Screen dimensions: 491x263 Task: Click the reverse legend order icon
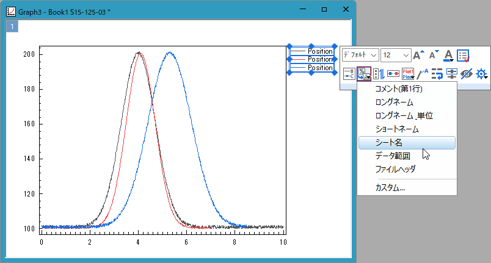point(379,74)
